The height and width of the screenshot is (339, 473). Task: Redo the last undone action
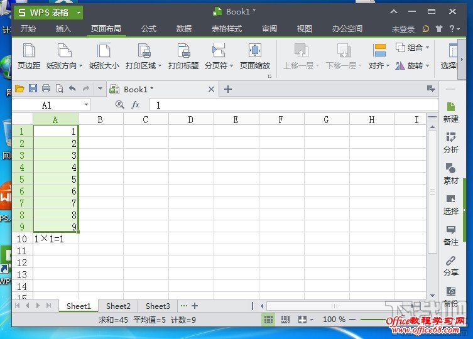86,89
